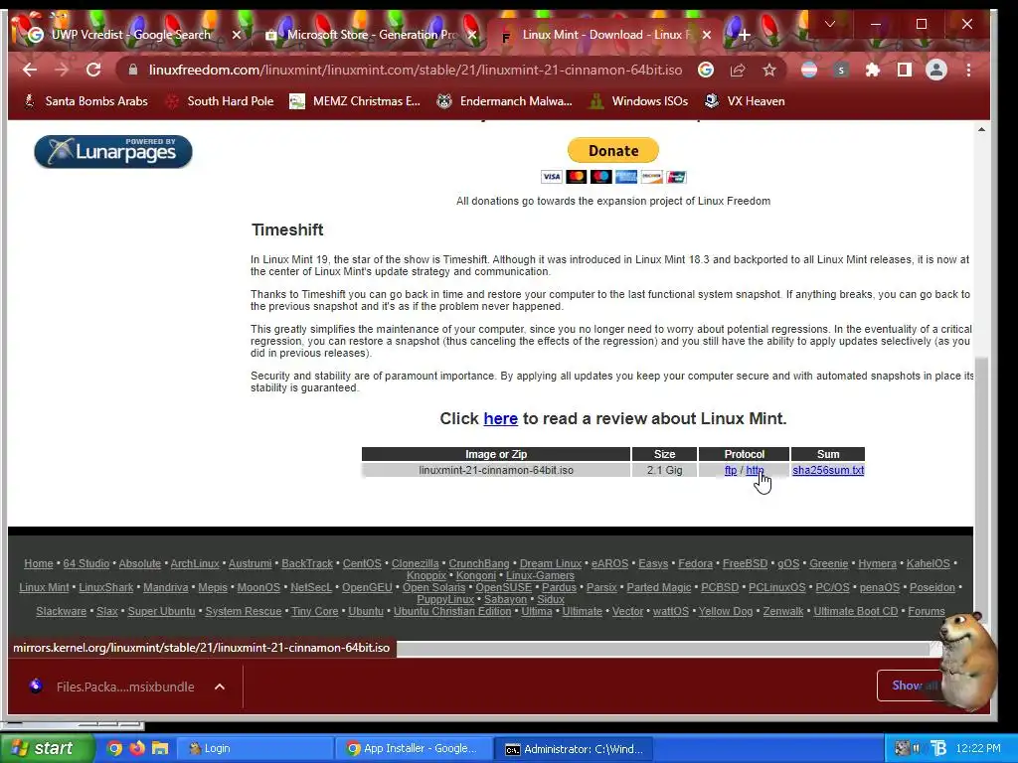
Task: Share this page via share icon
Action: pos(738,71)
